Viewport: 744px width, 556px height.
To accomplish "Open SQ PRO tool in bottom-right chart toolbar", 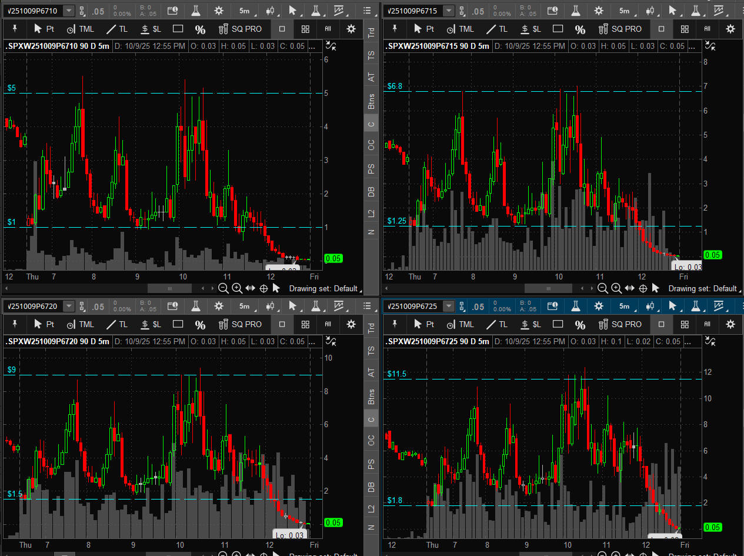I will click(x=620, y=324).
